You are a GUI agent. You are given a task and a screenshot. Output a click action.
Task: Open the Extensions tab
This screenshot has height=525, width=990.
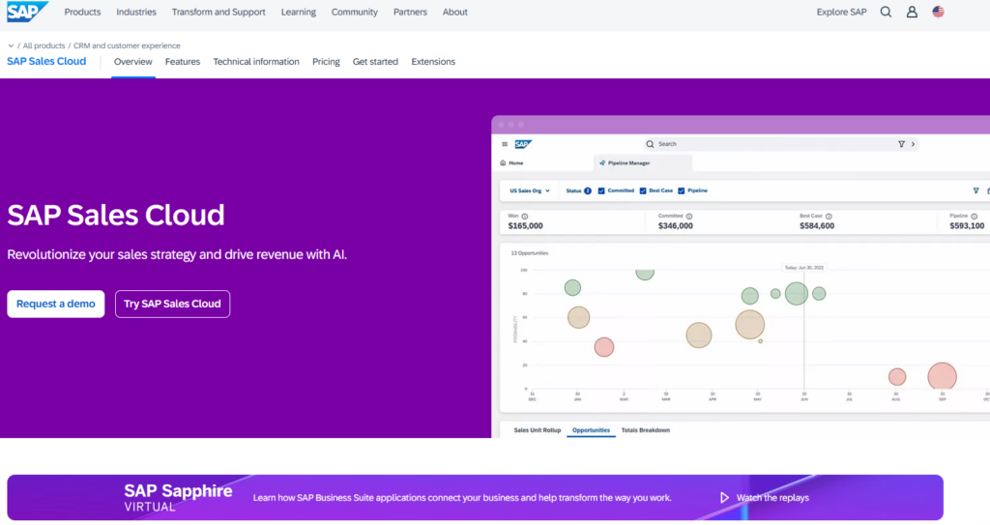(433, 62)
